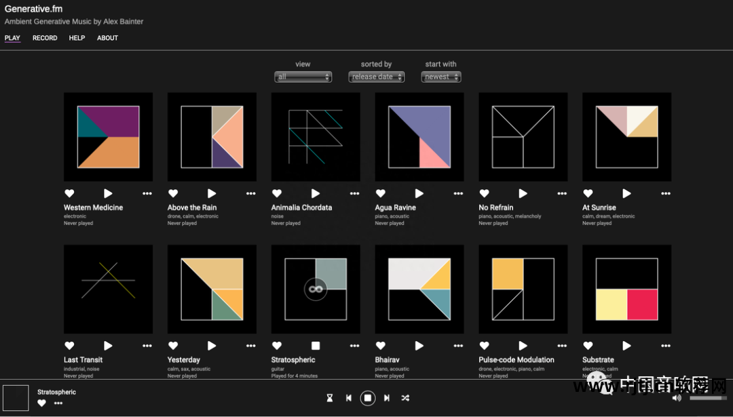Open the At Sunrise three-dot menu
The width and height of the screenshot is (733, 417).
click(x=666, y=194)
